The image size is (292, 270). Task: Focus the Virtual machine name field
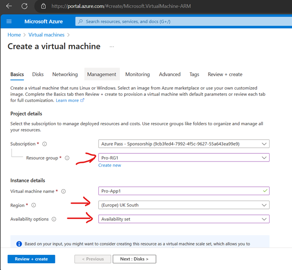point(184,191)
